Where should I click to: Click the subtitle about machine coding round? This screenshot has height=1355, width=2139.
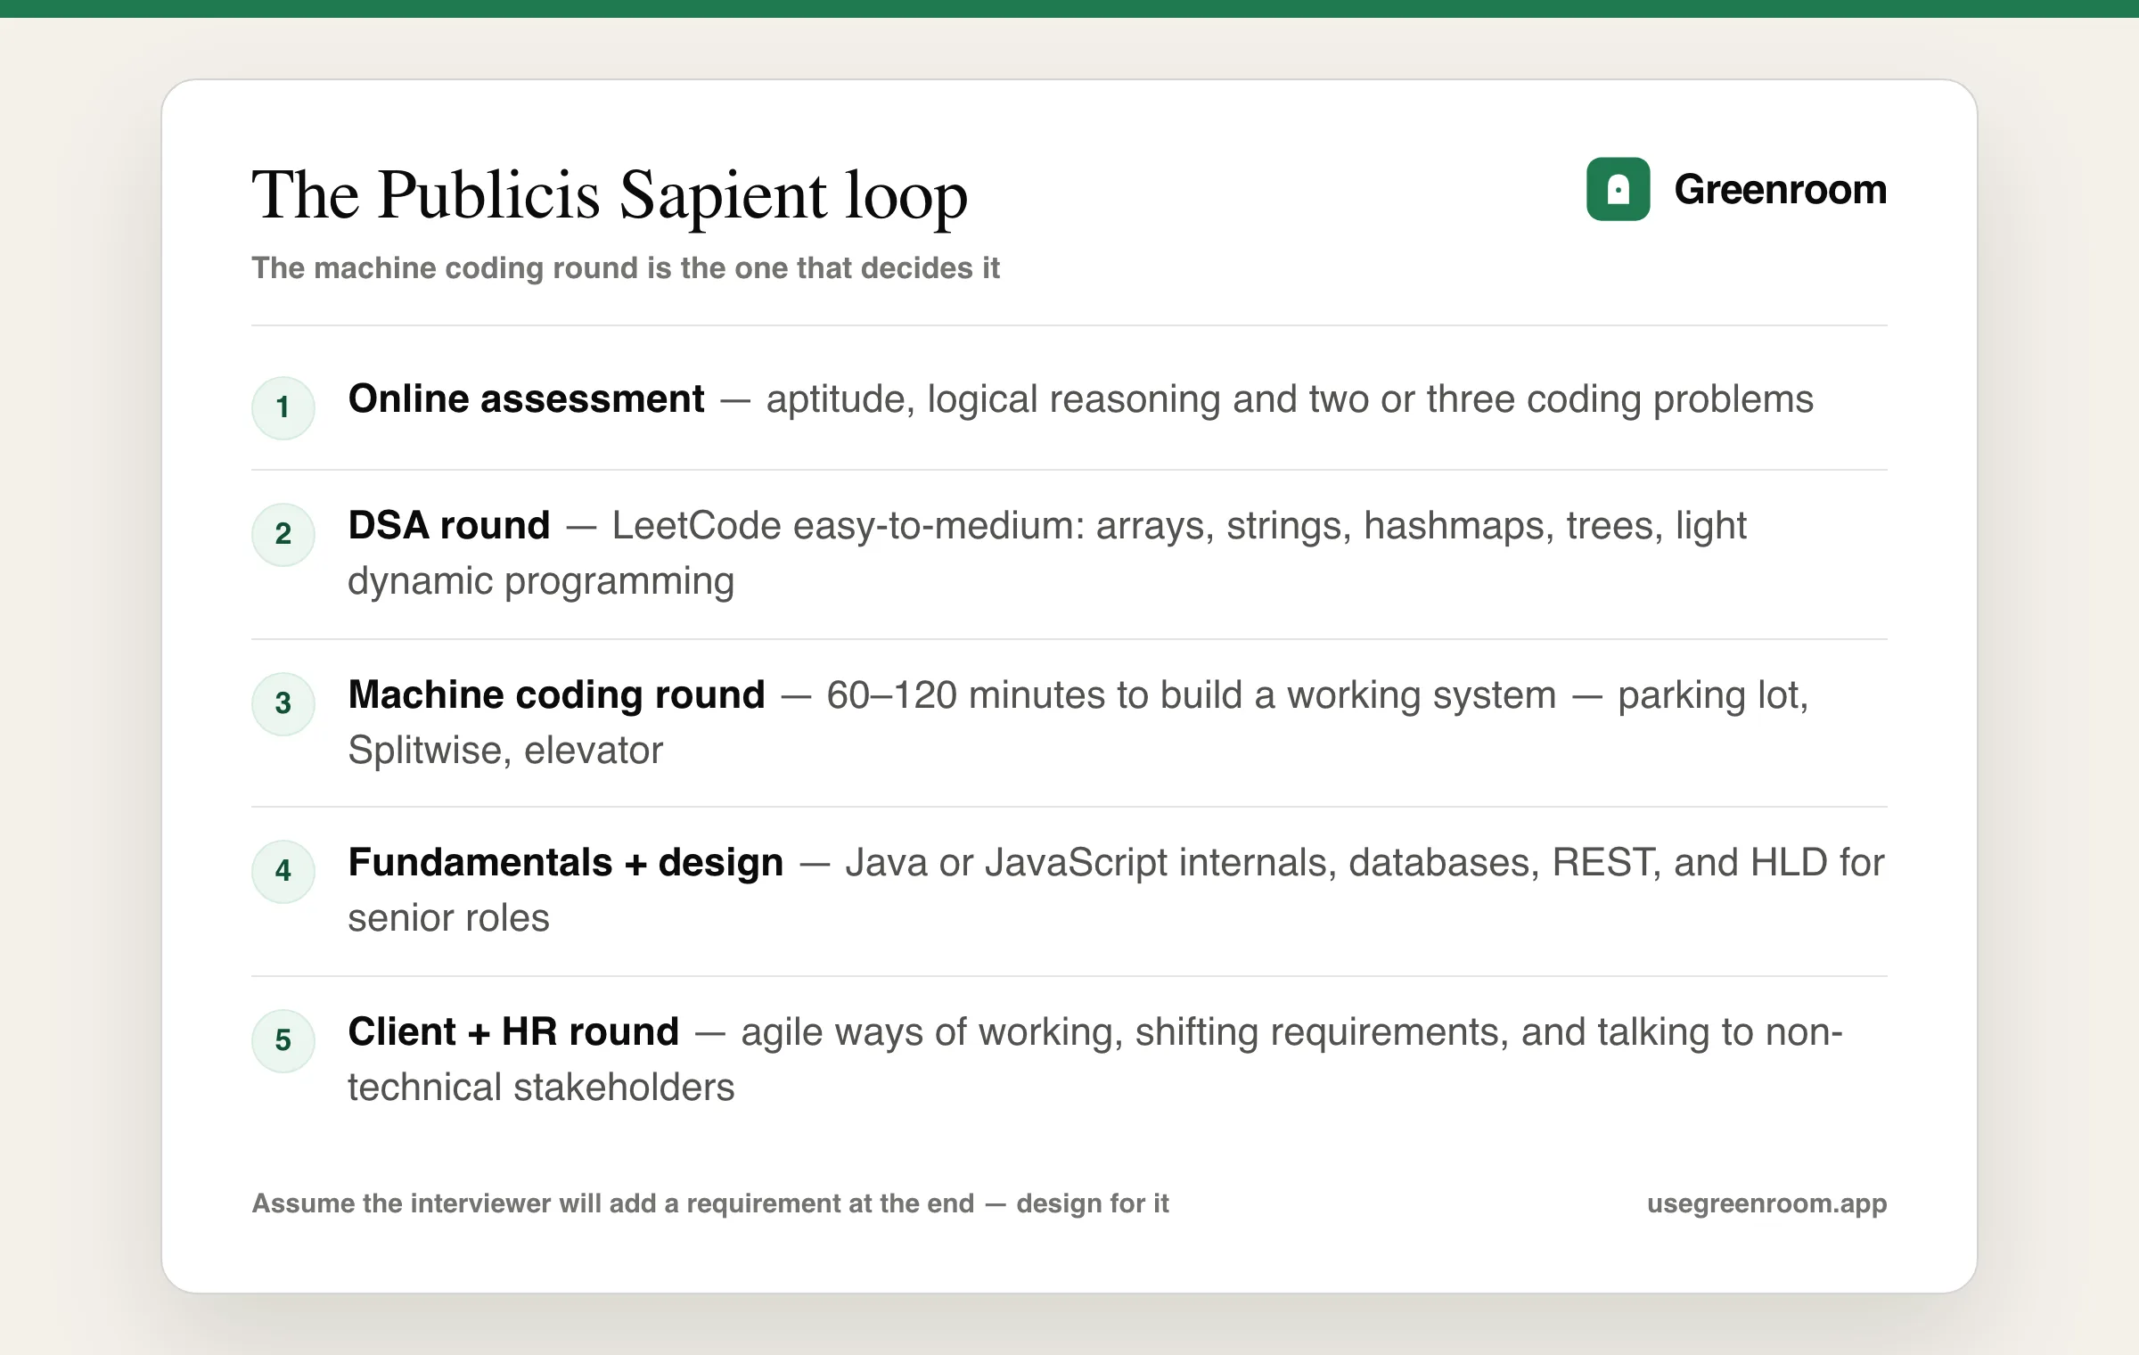click(x=626, y=268)
